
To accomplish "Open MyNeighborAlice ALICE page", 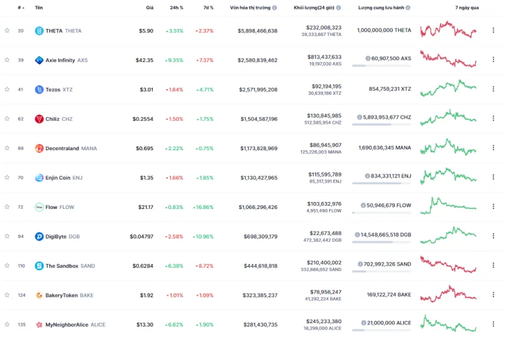I will 75,324.
